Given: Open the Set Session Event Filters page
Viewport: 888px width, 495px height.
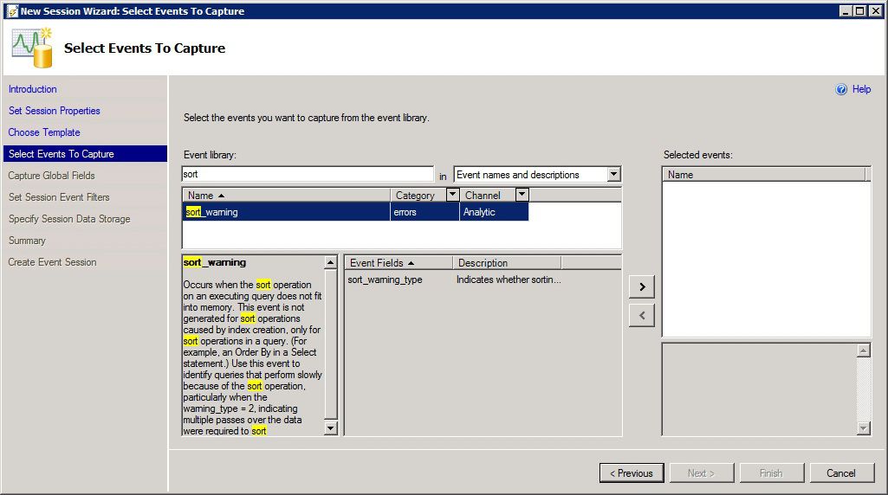Looking at the screenshot, I should pos(59,197).
